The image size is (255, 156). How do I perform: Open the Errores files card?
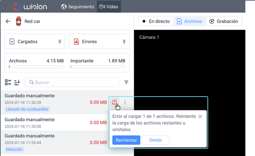(99, 41)
